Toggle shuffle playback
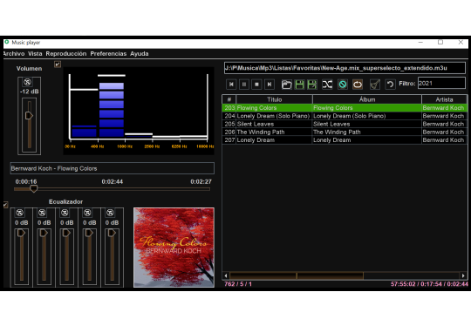 click(327, 85)
